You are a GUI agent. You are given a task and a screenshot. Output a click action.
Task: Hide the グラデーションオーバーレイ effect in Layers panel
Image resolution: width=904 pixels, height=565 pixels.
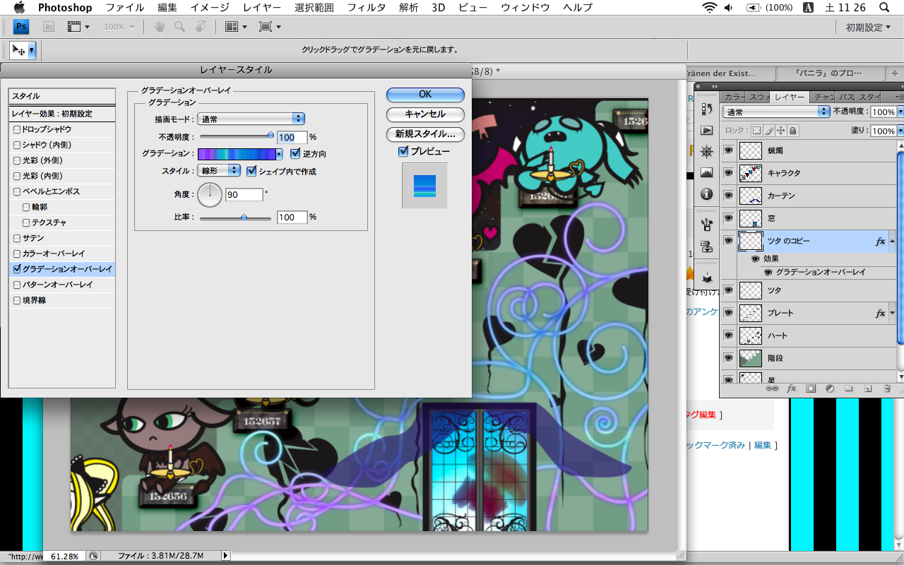coord(768,272)
